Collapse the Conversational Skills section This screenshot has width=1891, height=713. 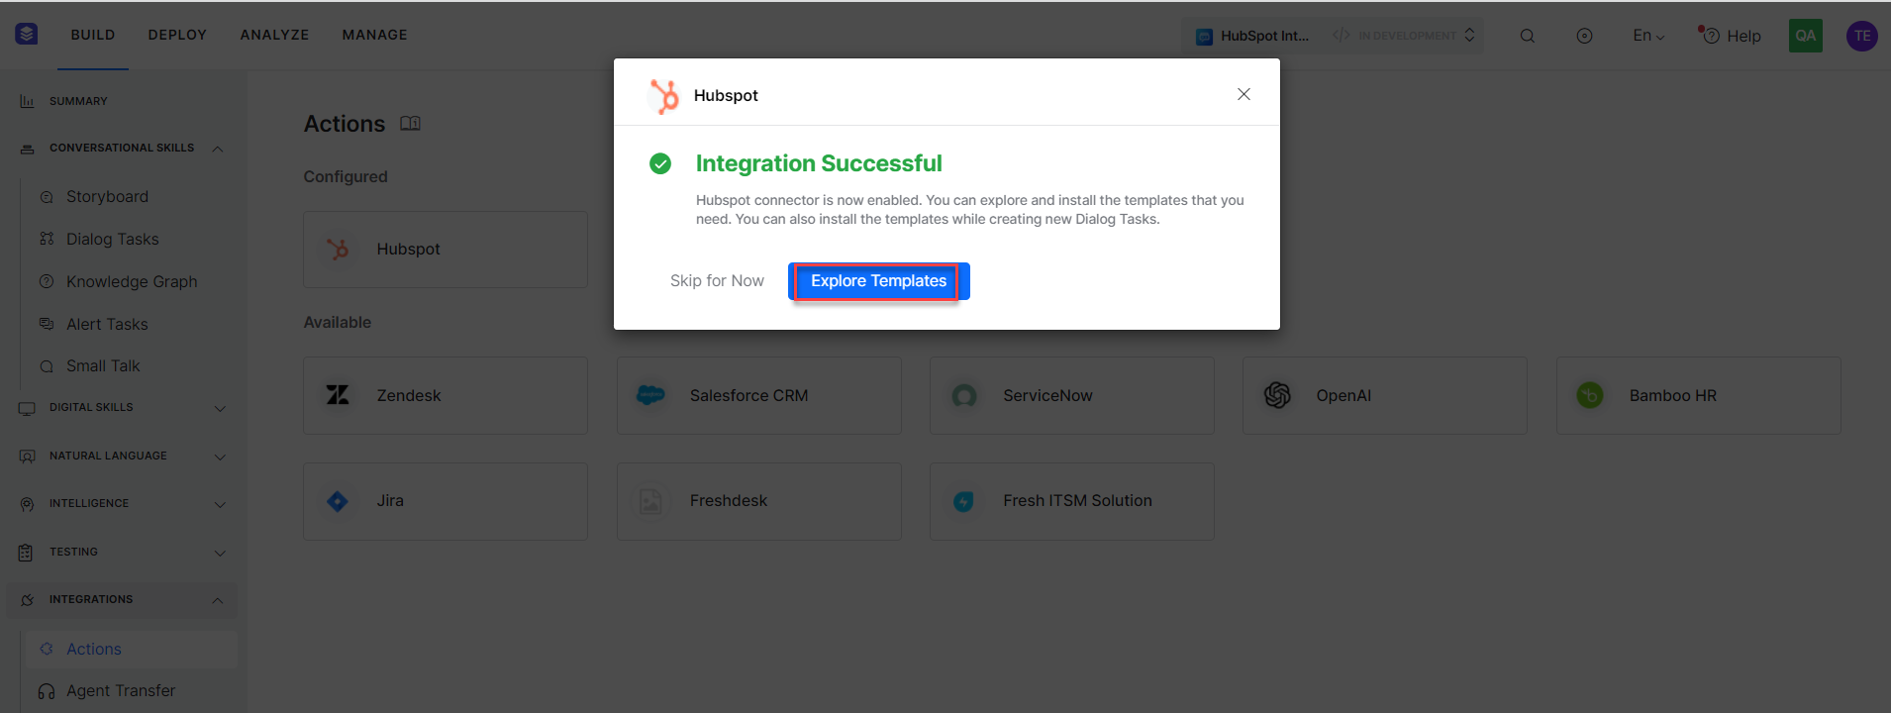click(218, 149)
